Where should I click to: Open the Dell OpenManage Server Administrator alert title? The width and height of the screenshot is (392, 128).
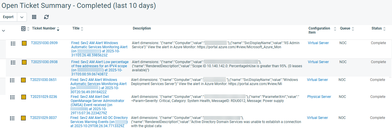pyautogui.click(x=97, y=101)
